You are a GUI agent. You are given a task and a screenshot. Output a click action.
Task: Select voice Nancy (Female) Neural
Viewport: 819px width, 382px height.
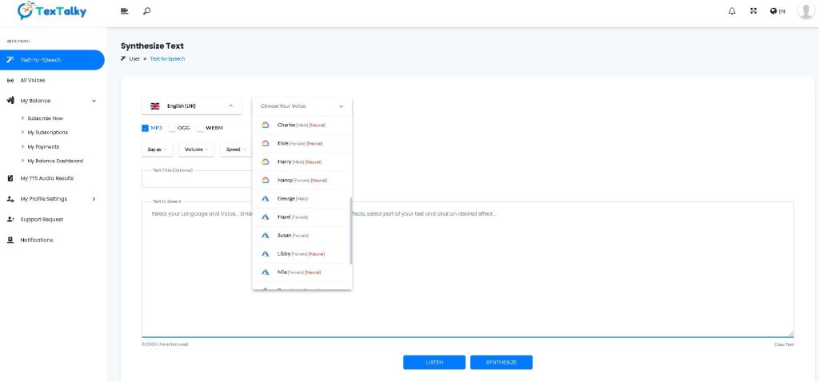coord(302,180)
